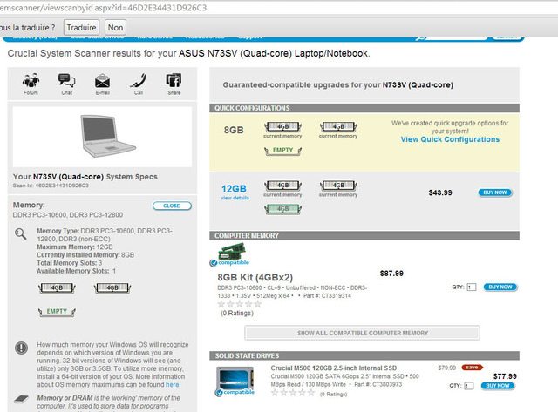Decline translation with Non button
558x412 pixels.
116,28
